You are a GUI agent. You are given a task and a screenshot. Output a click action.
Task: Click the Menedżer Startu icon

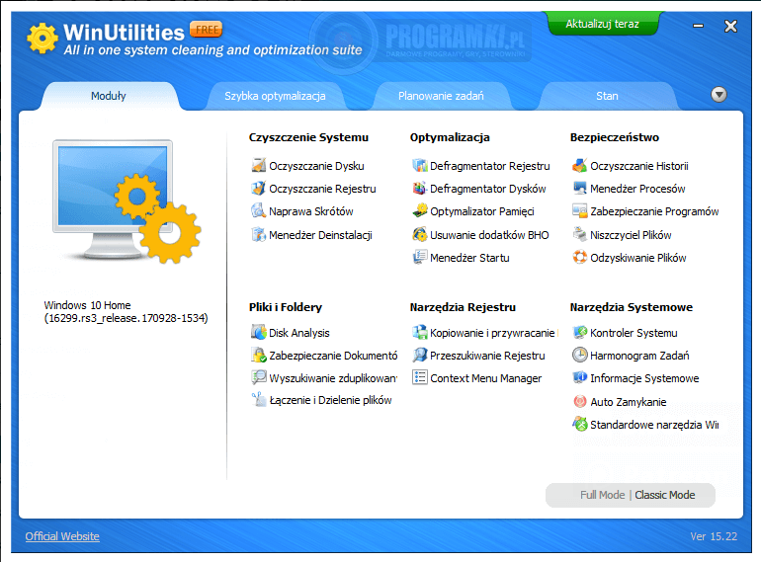(x=419, y=258)
